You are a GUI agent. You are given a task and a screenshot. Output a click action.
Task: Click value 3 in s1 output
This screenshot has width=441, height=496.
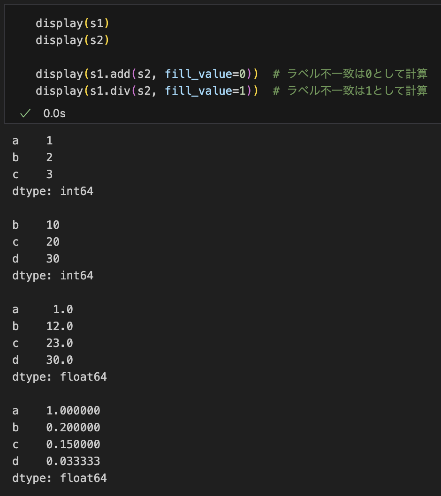[49, 174]
